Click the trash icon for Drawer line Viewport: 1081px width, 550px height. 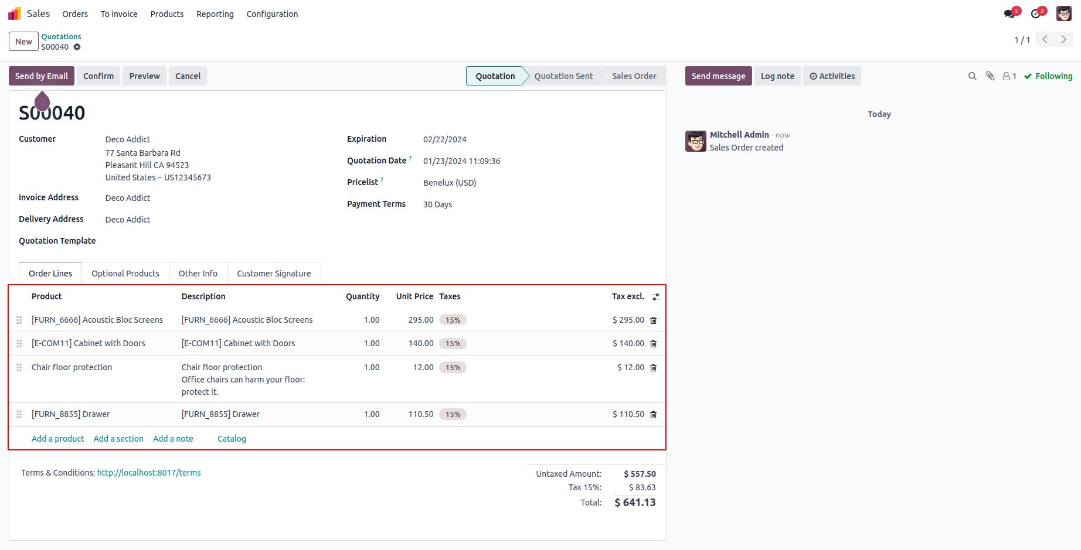pos(653,415)
